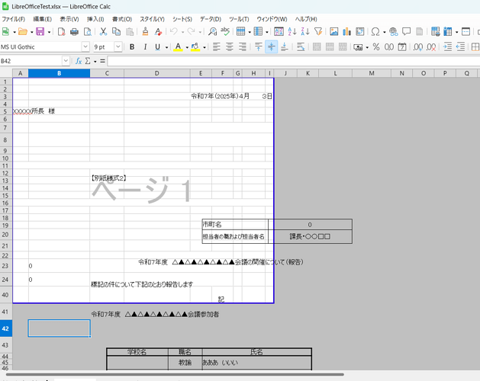Click the horizontal scrollbar
The image size is (480, 381).
pos(175,374)
